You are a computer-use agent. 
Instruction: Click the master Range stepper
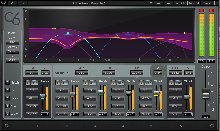[7, 98]
